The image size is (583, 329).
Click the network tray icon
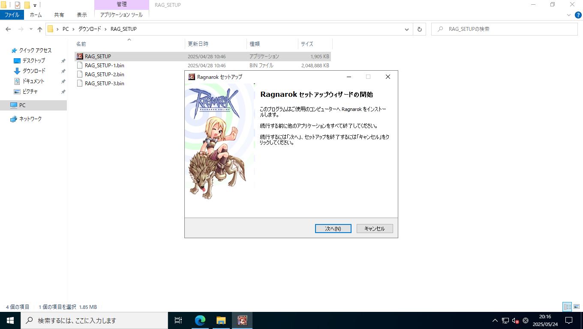pyautogui.click(x=505, y=320)
